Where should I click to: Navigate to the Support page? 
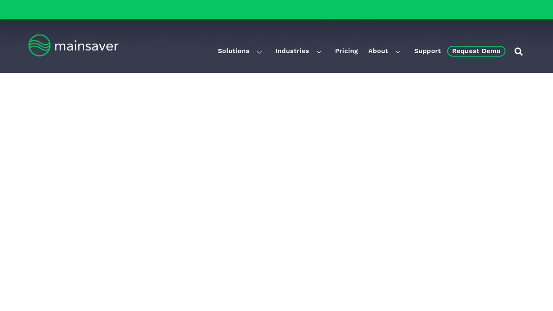click(427, 51)
